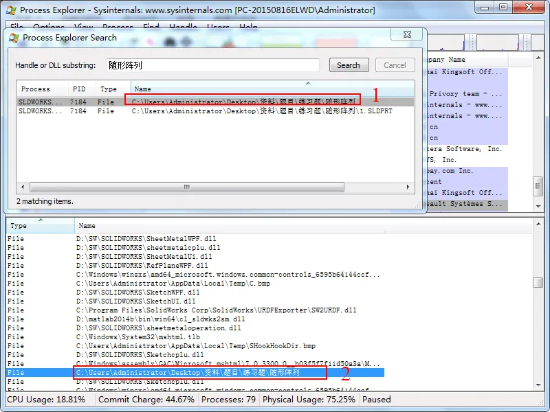Select the Temp\C.bmp handle row
The height and width of the screenshot is (412, 550).
(195, 284)
